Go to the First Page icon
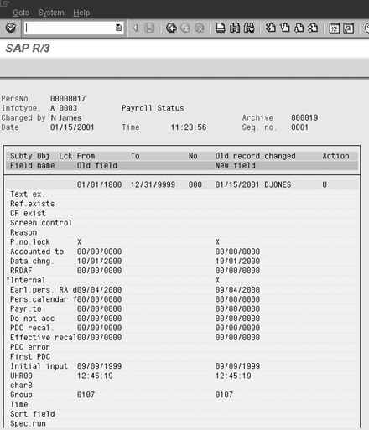 pyautogui.click(x=270, y=28)
